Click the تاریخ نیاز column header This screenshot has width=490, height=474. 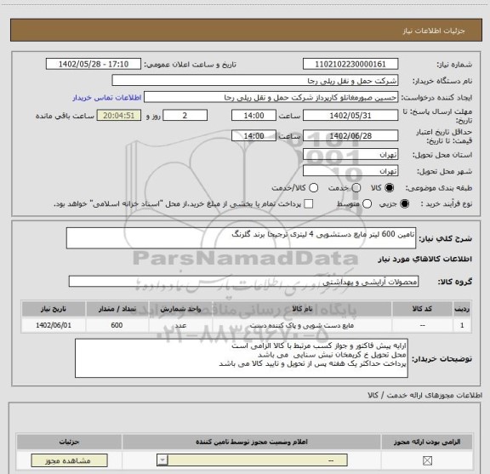point(54,309)
